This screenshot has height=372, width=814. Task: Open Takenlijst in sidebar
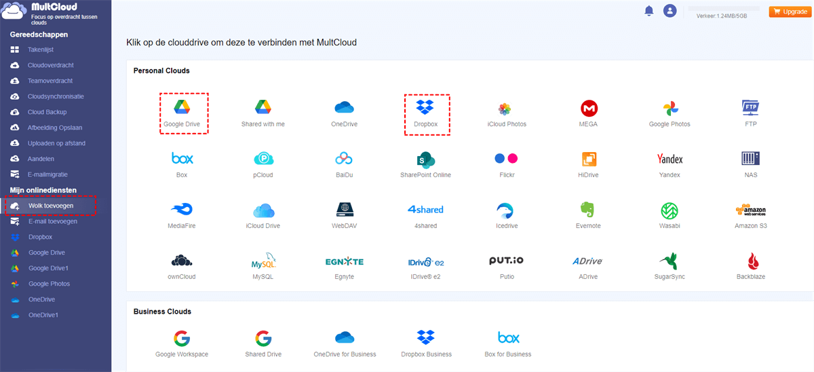coord(41,50)
